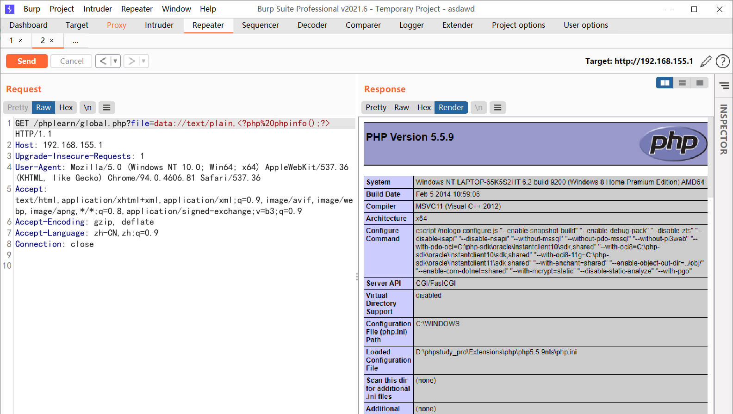This screenshot has width=733, height=414.
Task: Click the Host header line
Action: pos(59,145)
